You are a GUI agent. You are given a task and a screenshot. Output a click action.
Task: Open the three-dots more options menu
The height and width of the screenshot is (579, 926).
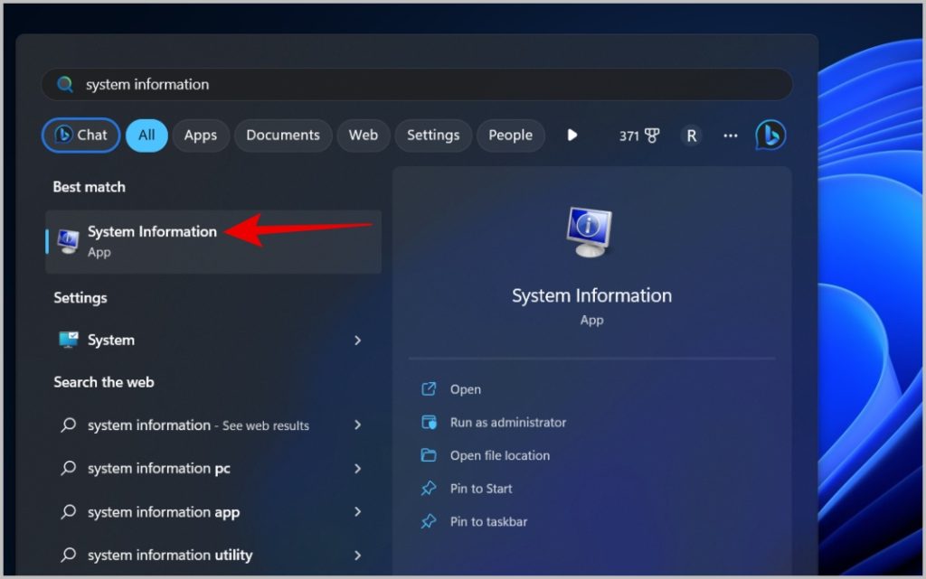tap(731, 135)
